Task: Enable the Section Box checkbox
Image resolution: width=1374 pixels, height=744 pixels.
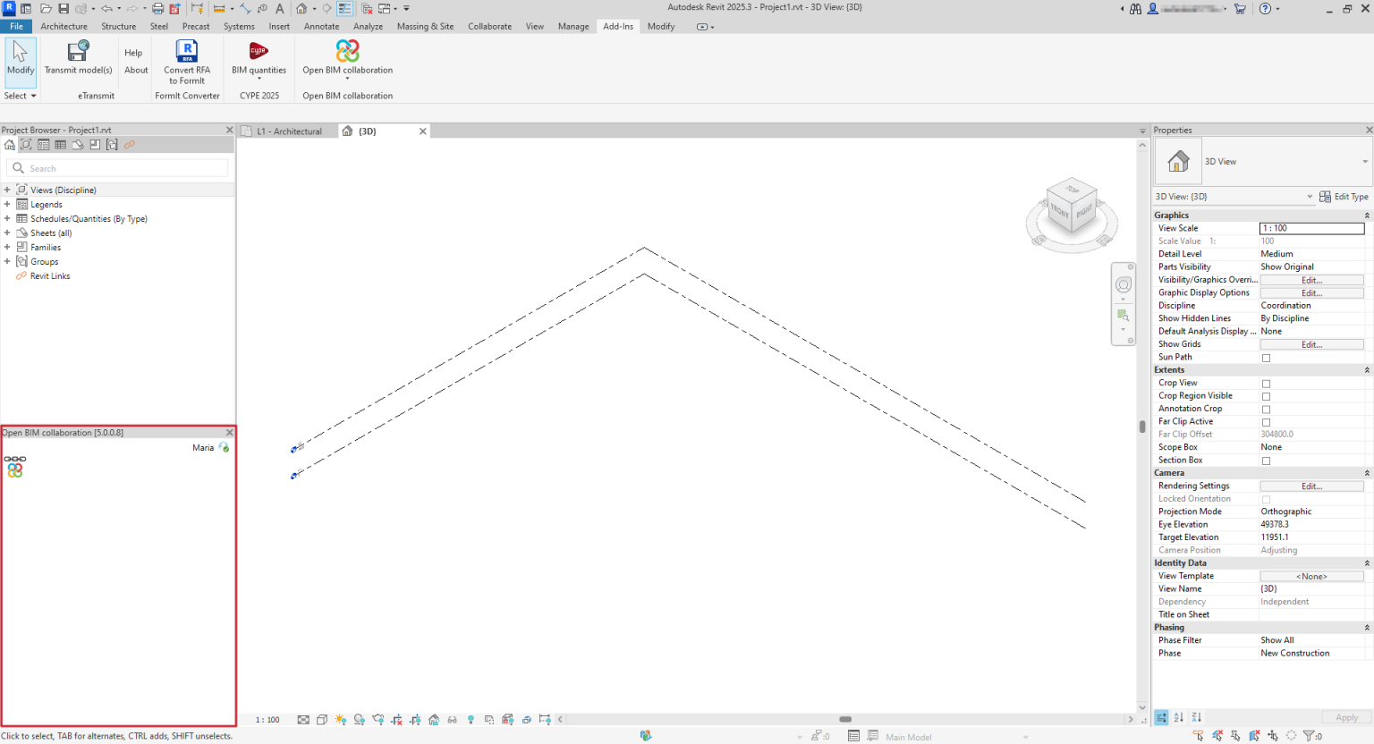Action: (1266, 461)
